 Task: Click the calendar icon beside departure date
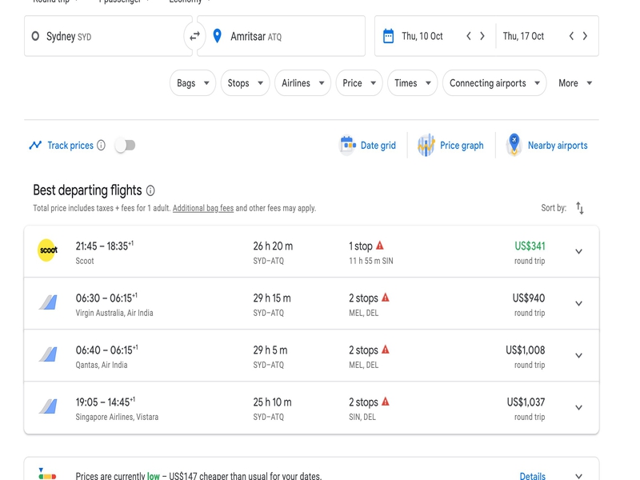click(x=388, y=36)
